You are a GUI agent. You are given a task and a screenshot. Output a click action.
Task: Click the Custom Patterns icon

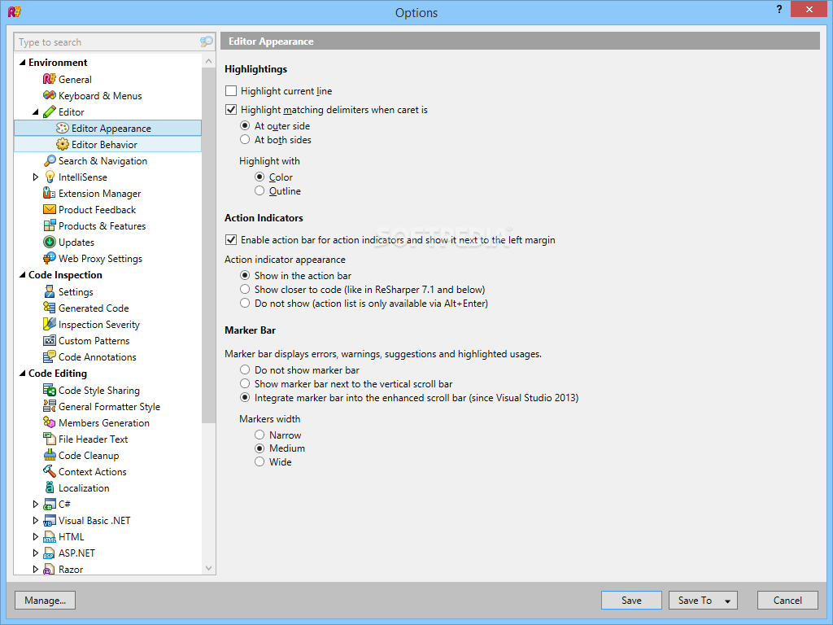pos(50,341)
